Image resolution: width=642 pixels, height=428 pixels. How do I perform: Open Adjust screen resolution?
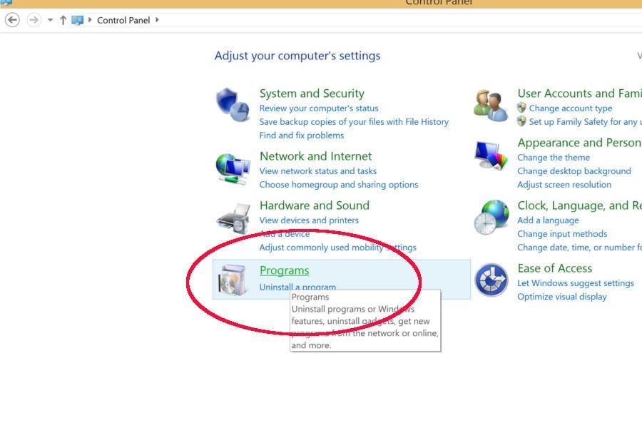564,184
